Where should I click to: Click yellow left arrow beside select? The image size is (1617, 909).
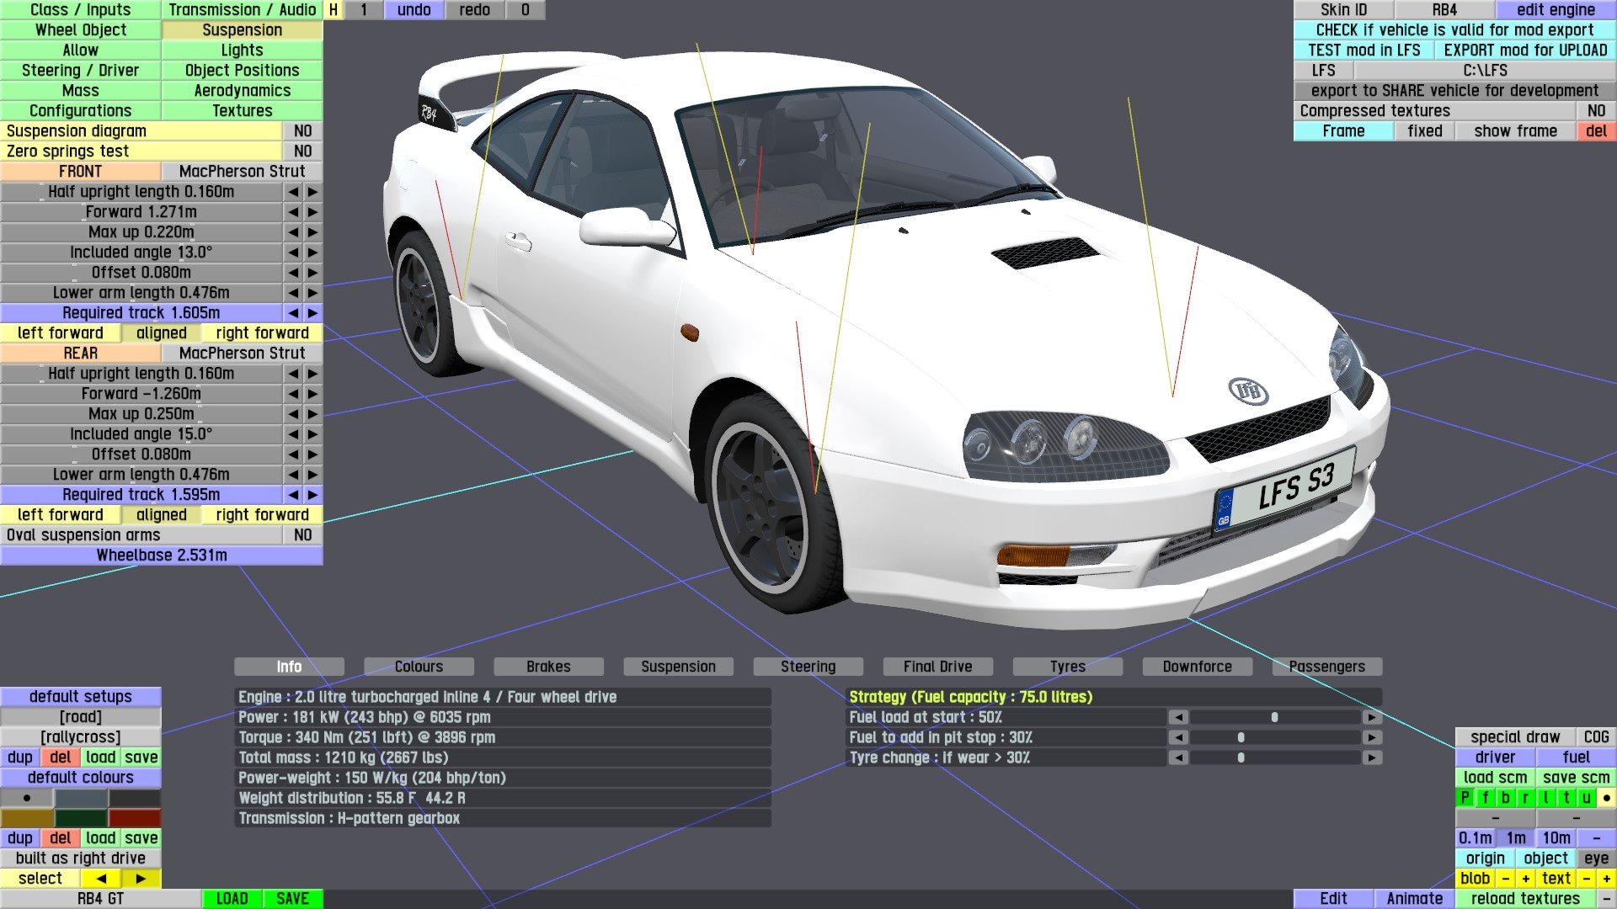click(101, 879)
